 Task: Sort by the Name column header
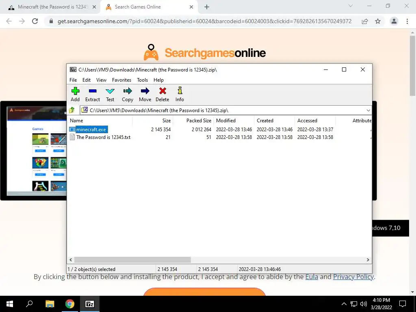100,120
